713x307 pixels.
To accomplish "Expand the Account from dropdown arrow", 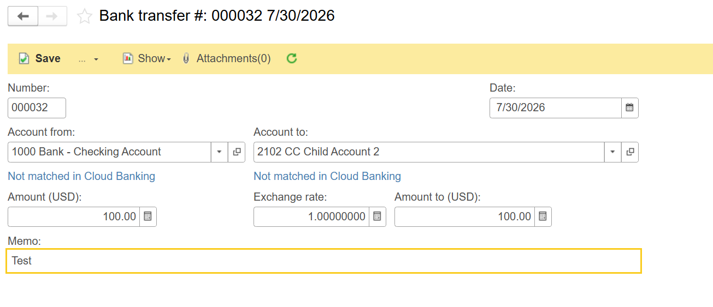I will [219, 152].
